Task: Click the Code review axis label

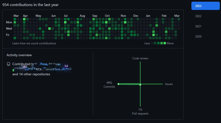Action: click(x=140, y=58)
